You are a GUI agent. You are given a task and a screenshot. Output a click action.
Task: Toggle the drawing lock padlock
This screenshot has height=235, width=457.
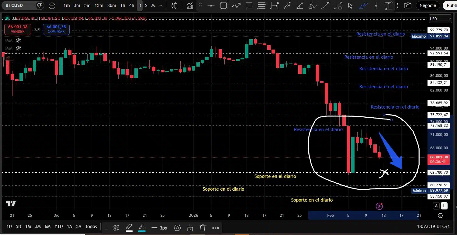pyautogui.click(x=190, y=228)
